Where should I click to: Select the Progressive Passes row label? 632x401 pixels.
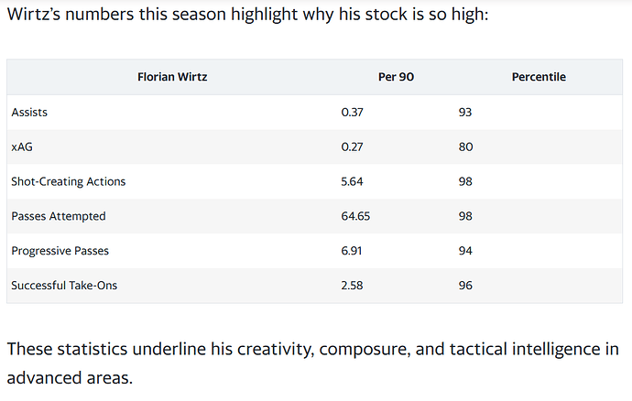(60, 251)
